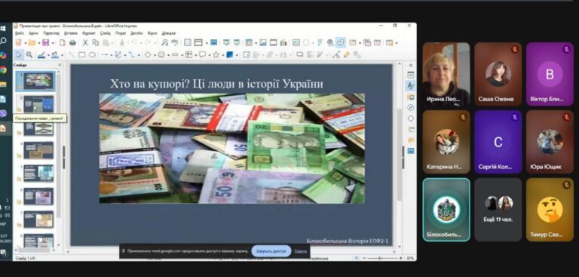Click the Save icon in the toolbar
The width and height of the screenshot is (579, 277).
pos(45,43)
